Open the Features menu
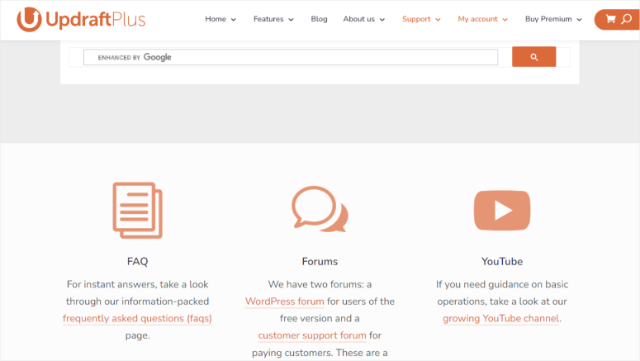The width and height of the screenshot is (640, 361). 268,19
